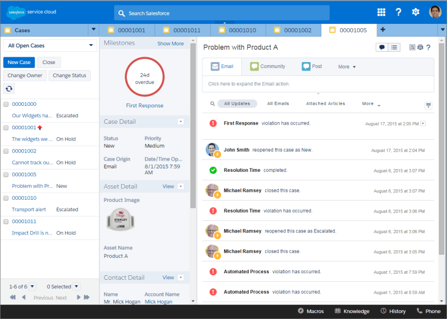This screenshot has width=447, height=319.
Task: Click the feed search magnifier icon
Action: coord(213,104)
